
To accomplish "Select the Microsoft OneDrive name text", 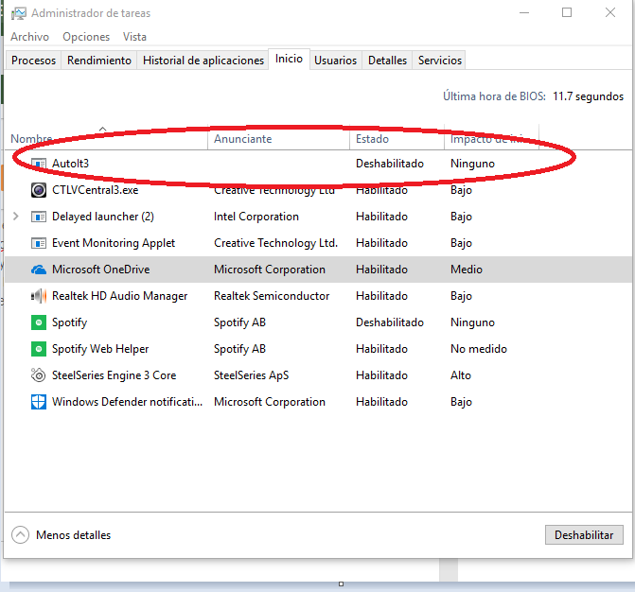I will point(101,270).
